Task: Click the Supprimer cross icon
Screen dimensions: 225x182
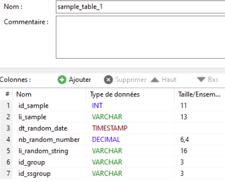Action: pyautogui.click(x=108, y=80)
